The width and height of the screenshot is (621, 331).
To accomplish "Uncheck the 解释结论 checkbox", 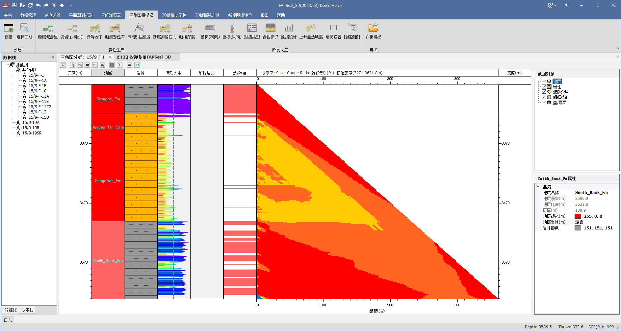I will [x=544, y=97].
